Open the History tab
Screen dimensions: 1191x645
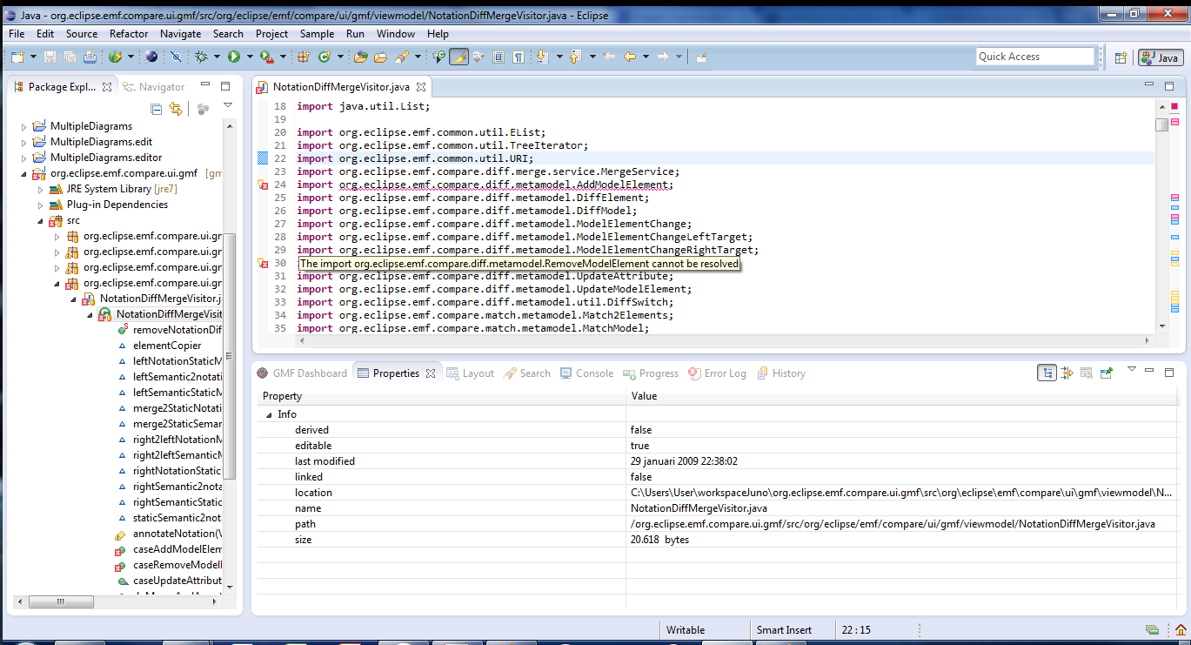click(780, 373)
